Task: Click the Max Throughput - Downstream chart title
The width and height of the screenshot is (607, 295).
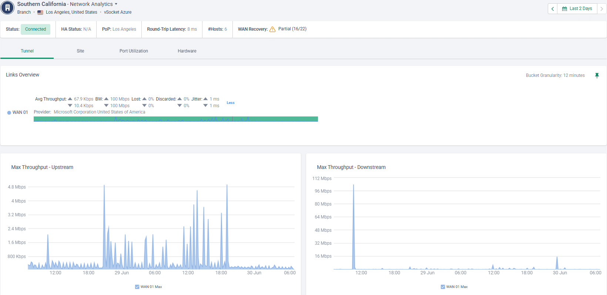Action: click(351, 167)
